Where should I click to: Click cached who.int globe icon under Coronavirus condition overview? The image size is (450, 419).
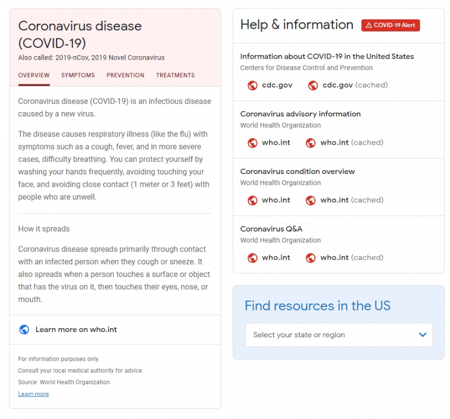coord(311,201)
